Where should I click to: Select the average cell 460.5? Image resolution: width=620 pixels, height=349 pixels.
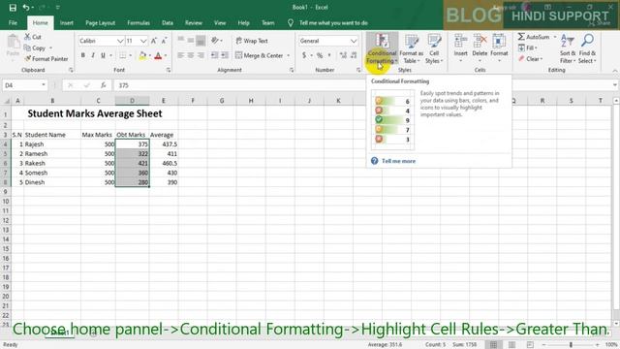click(x=164, y=164)
